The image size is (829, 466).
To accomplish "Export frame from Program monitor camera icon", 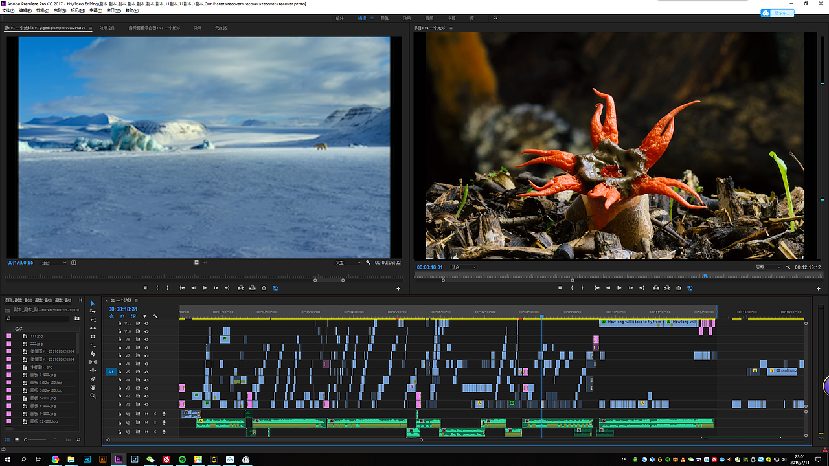I will point(679,288).
